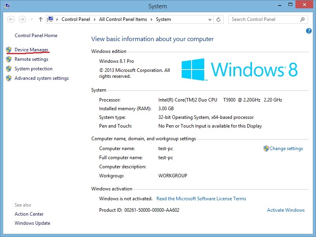
Task: Select All Control Panel Items breadcrumb
Action: (x=123, y=19)
